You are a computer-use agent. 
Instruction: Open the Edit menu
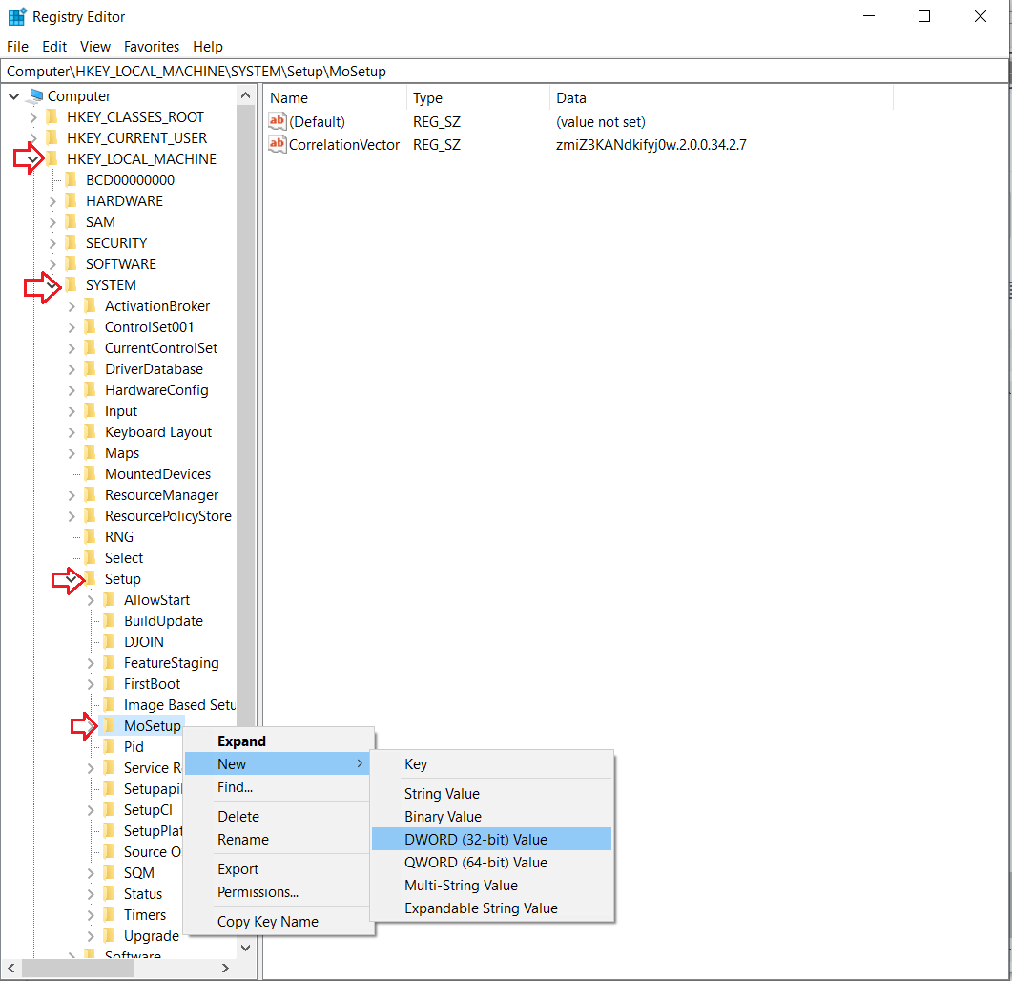[x=54, y=47]
